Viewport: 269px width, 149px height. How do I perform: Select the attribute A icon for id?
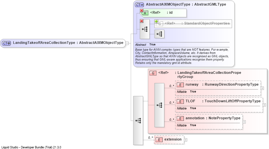pos(145,13)
